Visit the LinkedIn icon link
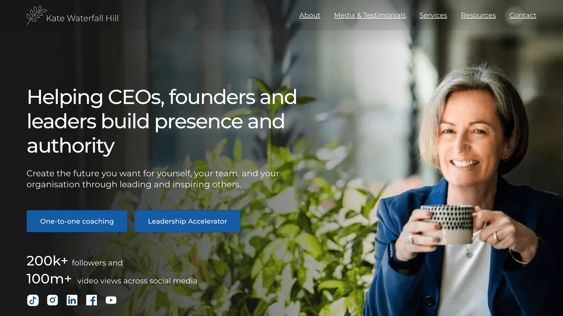563x316 pixels. coord(72,300)
